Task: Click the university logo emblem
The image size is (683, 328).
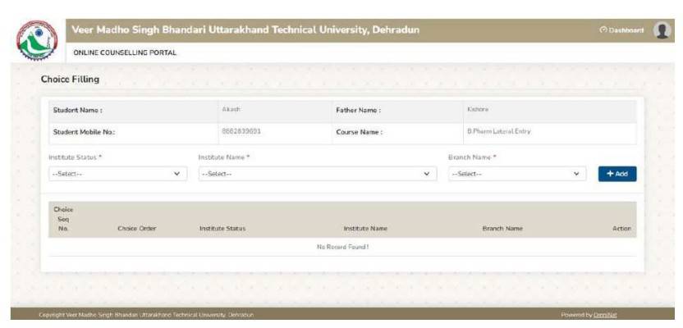Action: (37, 40)
